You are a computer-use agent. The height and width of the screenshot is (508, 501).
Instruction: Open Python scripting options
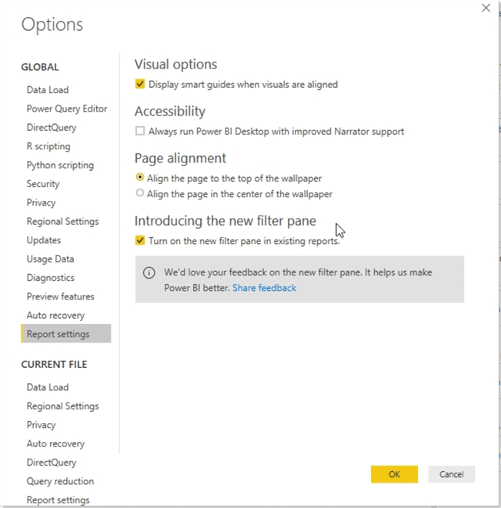tap(60, 165)
